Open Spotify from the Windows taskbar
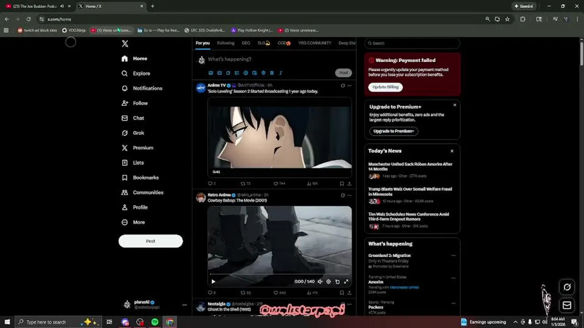Viewport: 584px width, 328px height. pos(155,322)
